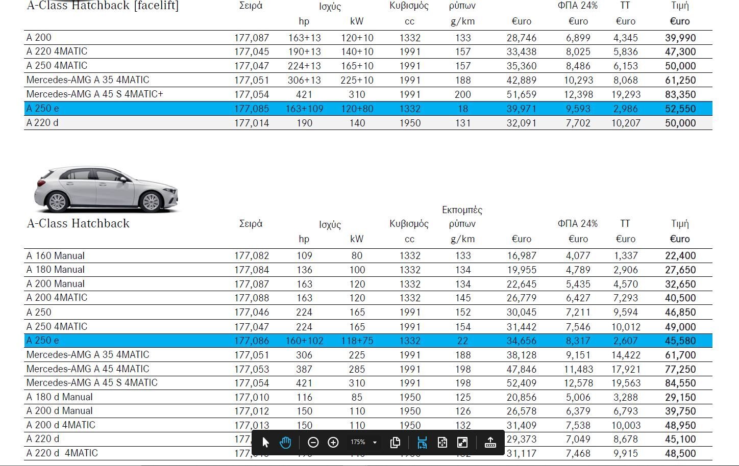Select the Mercedes-AMG A 45 S 4MATIC+ row name
The image size is (739, 466).
(x=95, y=94)
